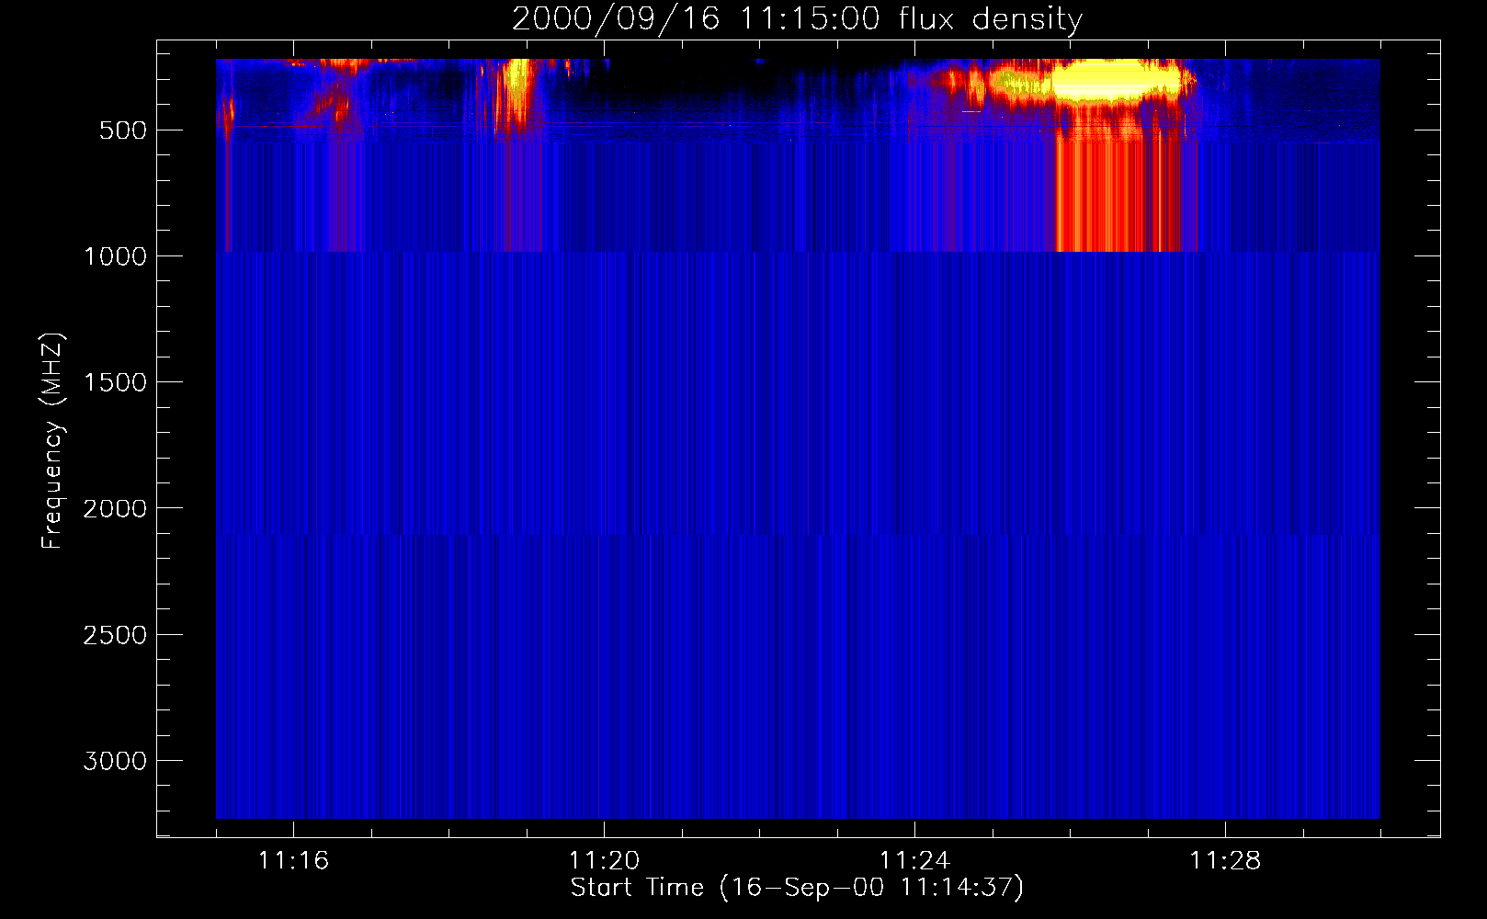
Task: Click the 2500 frequency tick label
Action: click(116, 635)
